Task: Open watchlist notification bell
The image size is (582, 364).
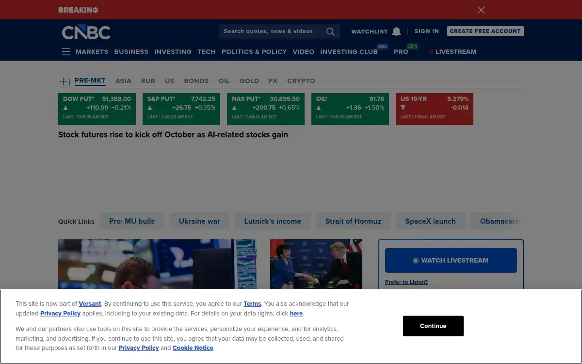Action: (x=396, y=32)
